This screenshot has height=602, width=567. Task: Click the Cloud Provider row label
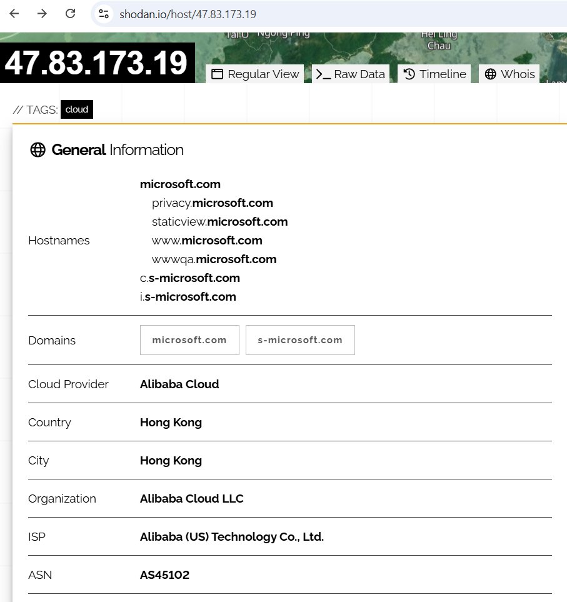68,384
